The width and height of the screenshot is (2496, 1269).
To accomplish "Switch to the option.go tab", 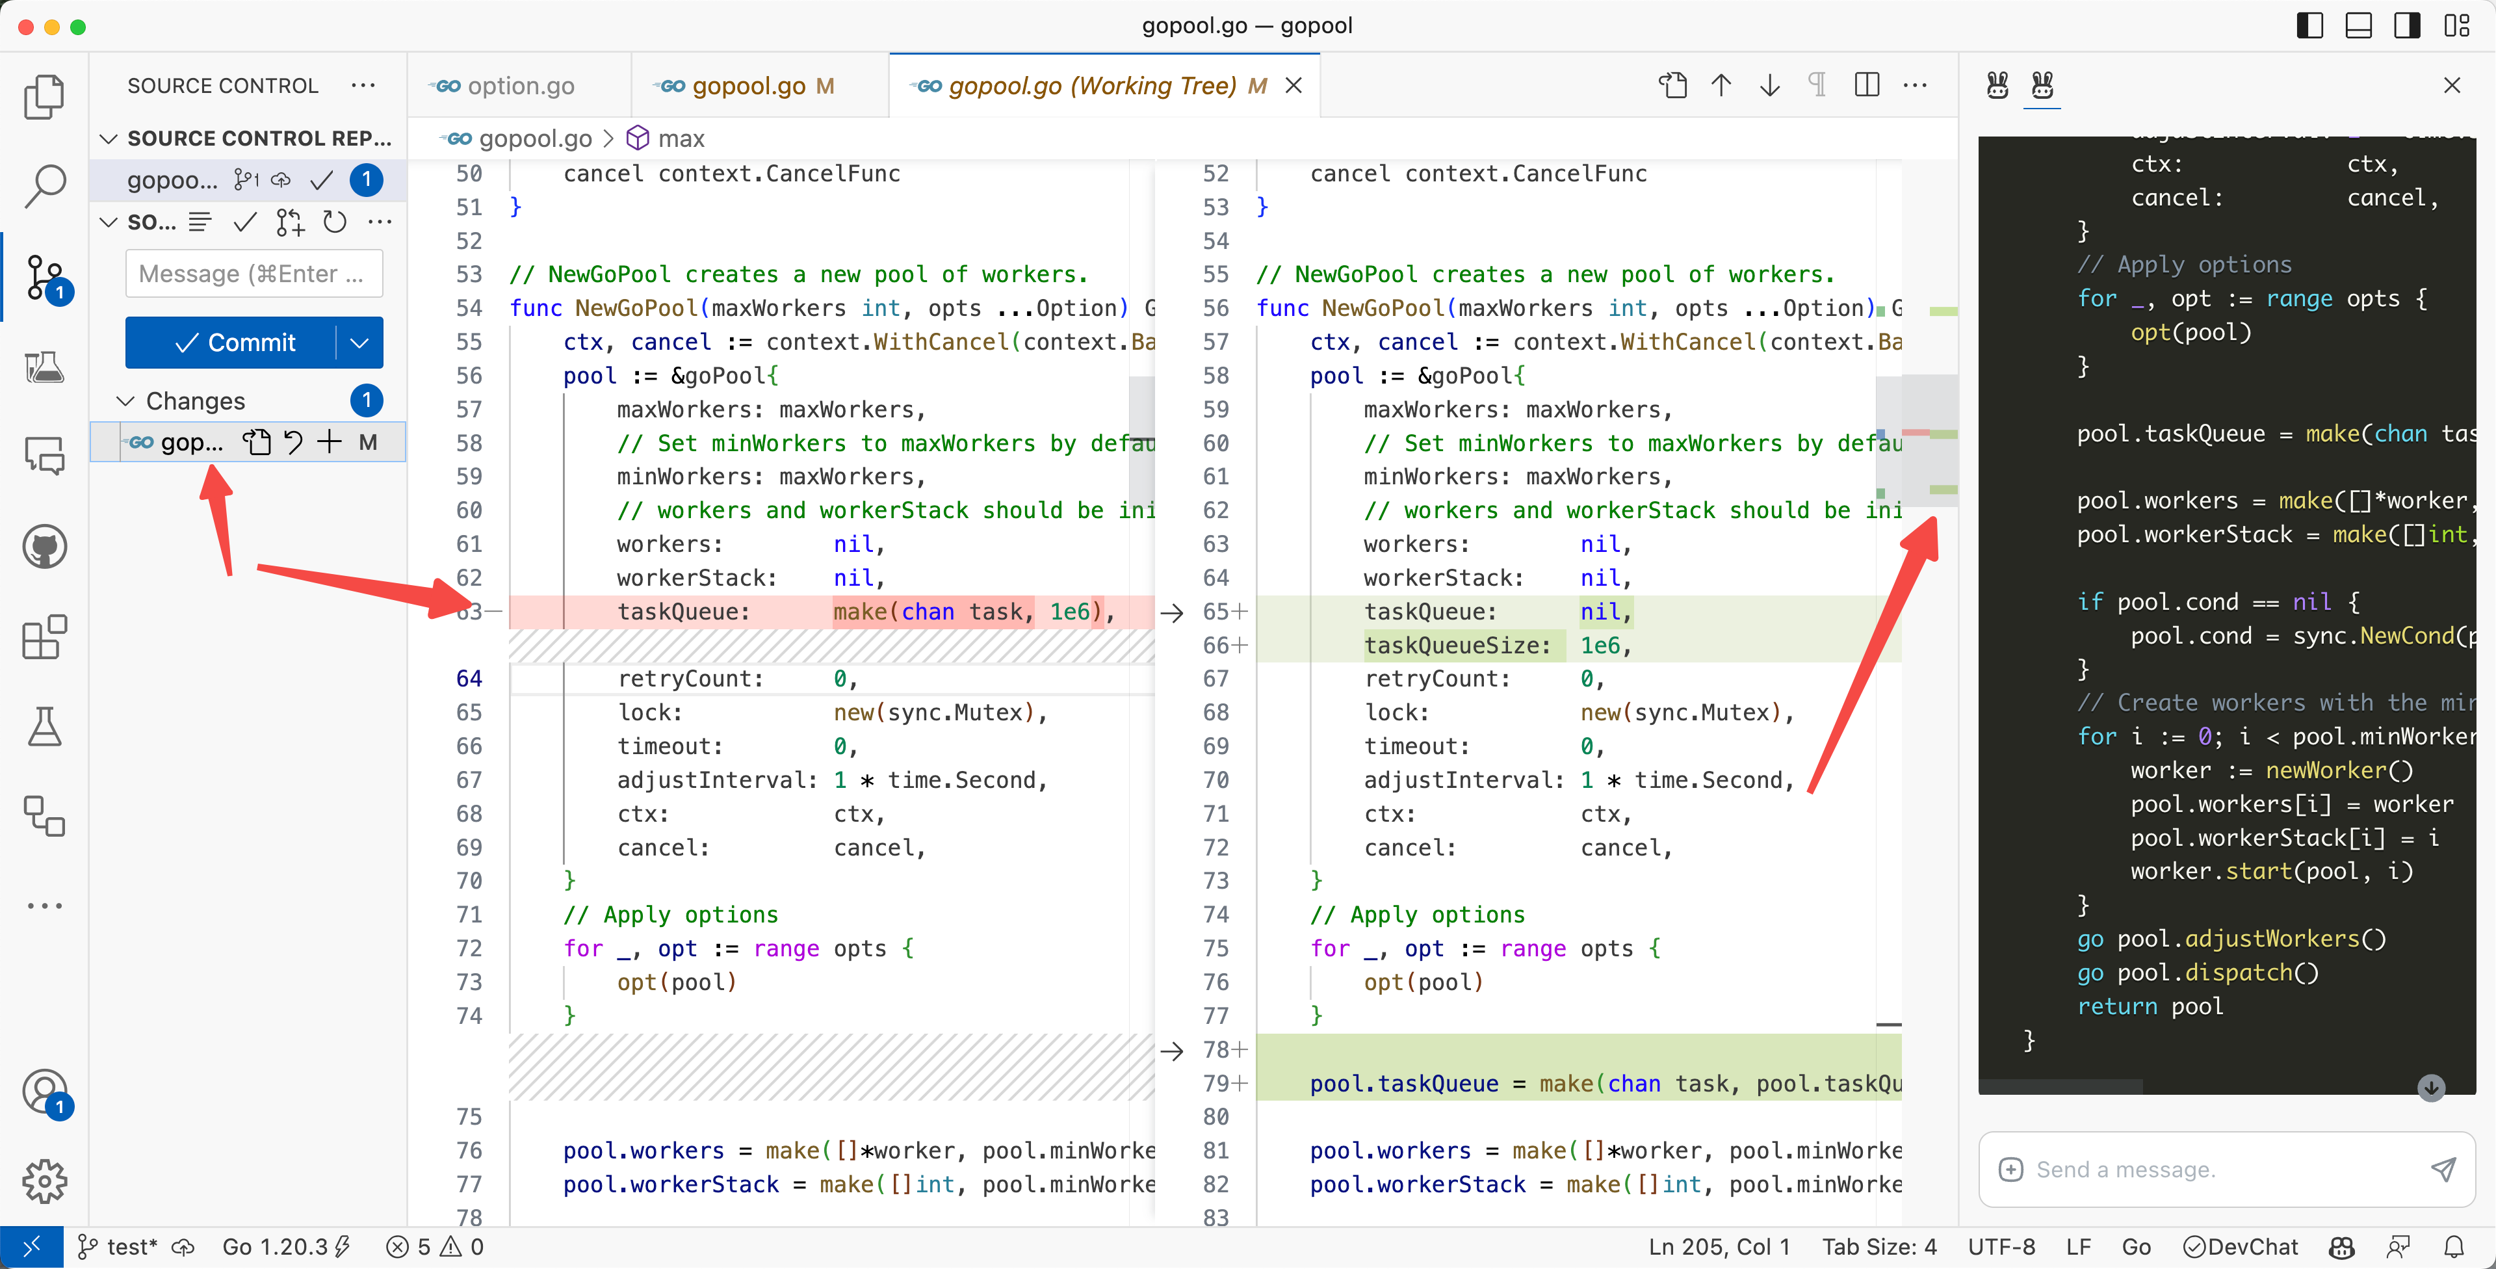I will point(519,85).
